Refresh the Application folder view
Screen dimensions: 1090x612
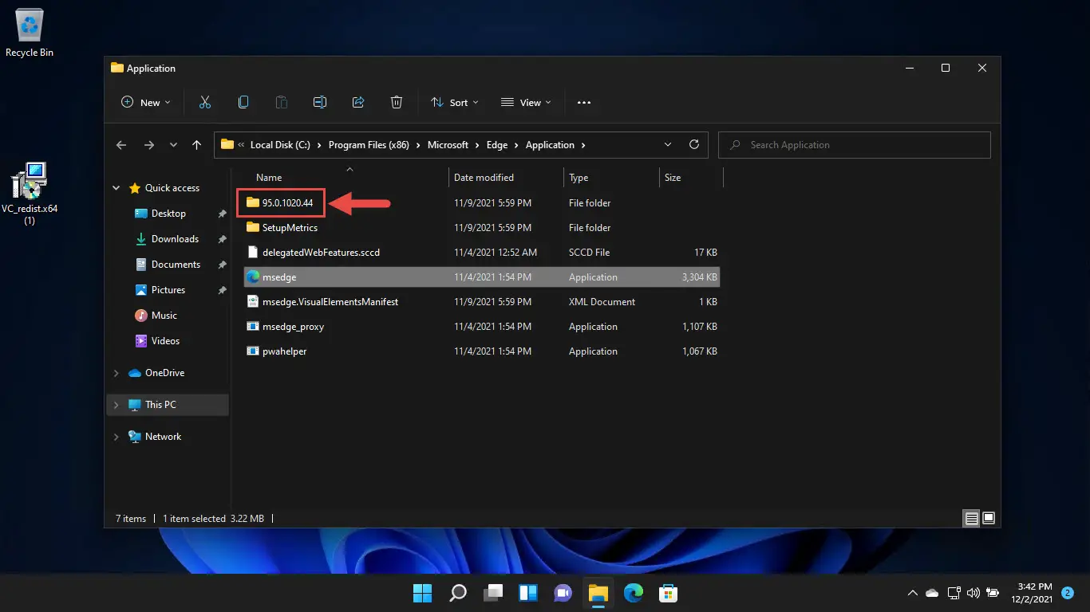[694, 144]
